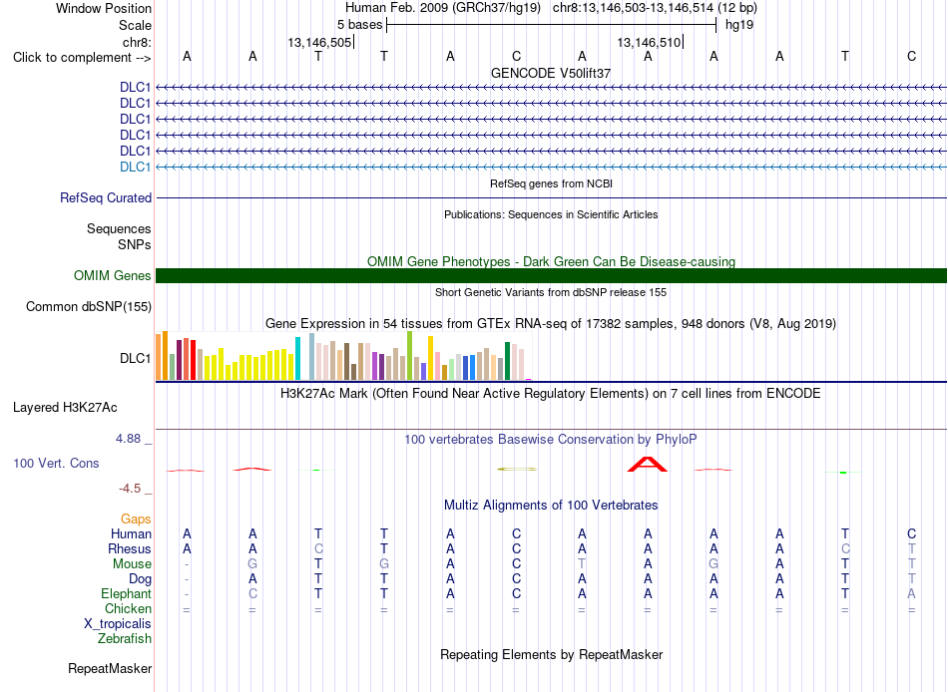Click the Scale label
This screenshot has height=692, width=948.
(135, 25)
